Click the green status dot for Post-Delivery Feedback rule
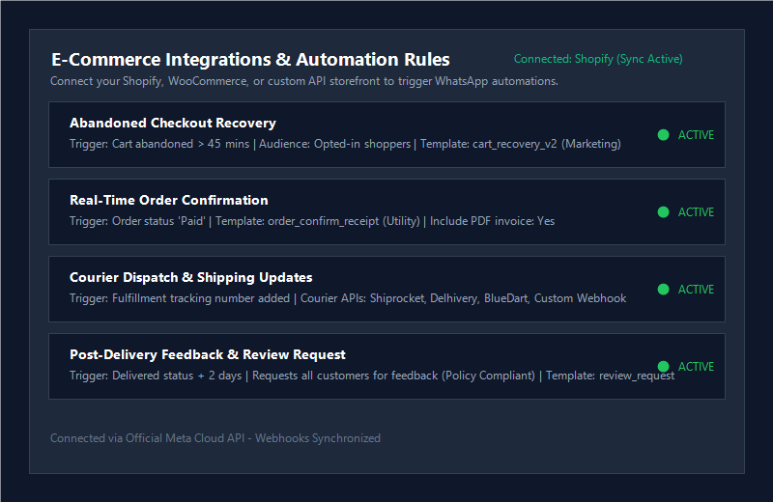The height and width of the screenshot is (502, 773). (663, 367)
